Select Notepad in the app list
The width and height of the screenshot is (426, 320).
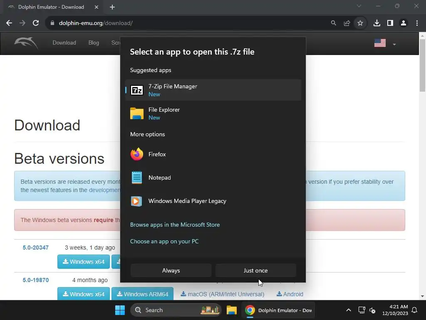pyautogui.click(x=213, y=177)
